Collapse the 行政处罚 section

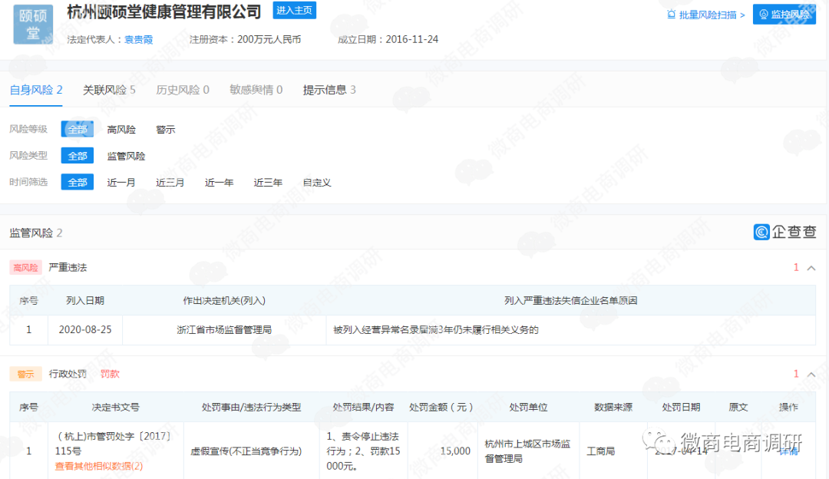pos(811,374)
